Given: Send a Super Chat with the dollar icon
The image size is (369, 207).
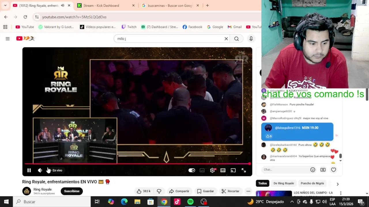Looking at the screenshot, I should tap(323, 170).
